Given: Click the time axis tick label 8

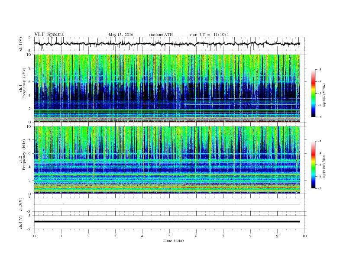Looking at the screenshot, I should pyautogui.click(x=250, y=236).
